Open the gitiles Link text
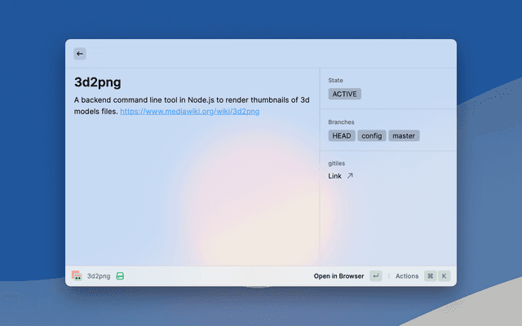Screen dimensions: 522x326 click(x=334, y=176)
